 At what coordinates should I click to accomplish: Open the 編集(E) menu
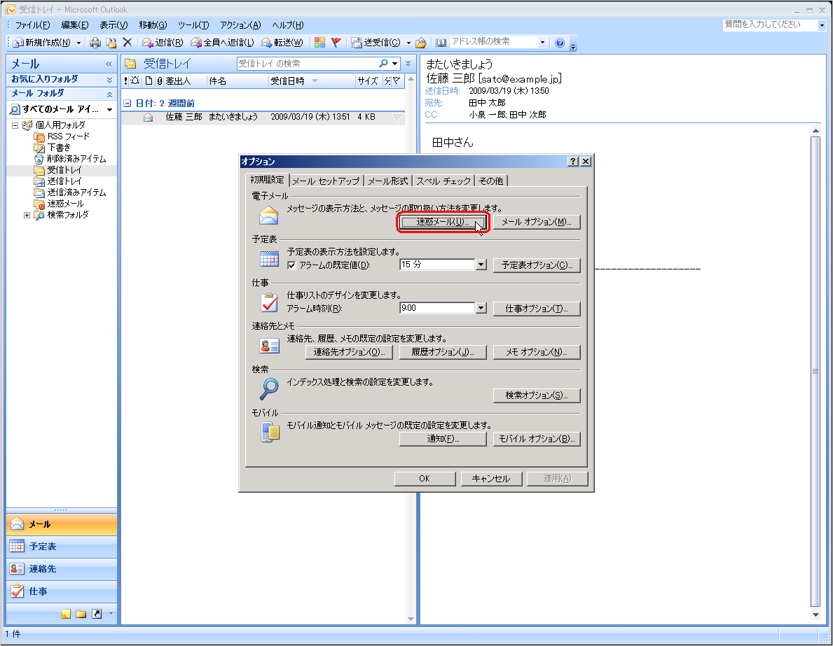coord(74,25)
